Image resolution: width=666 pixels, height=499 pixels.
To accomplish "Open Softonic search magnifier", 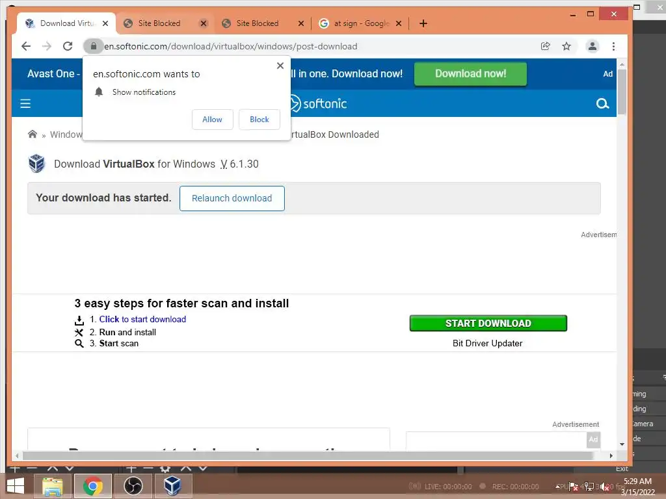I will point(602,103).
